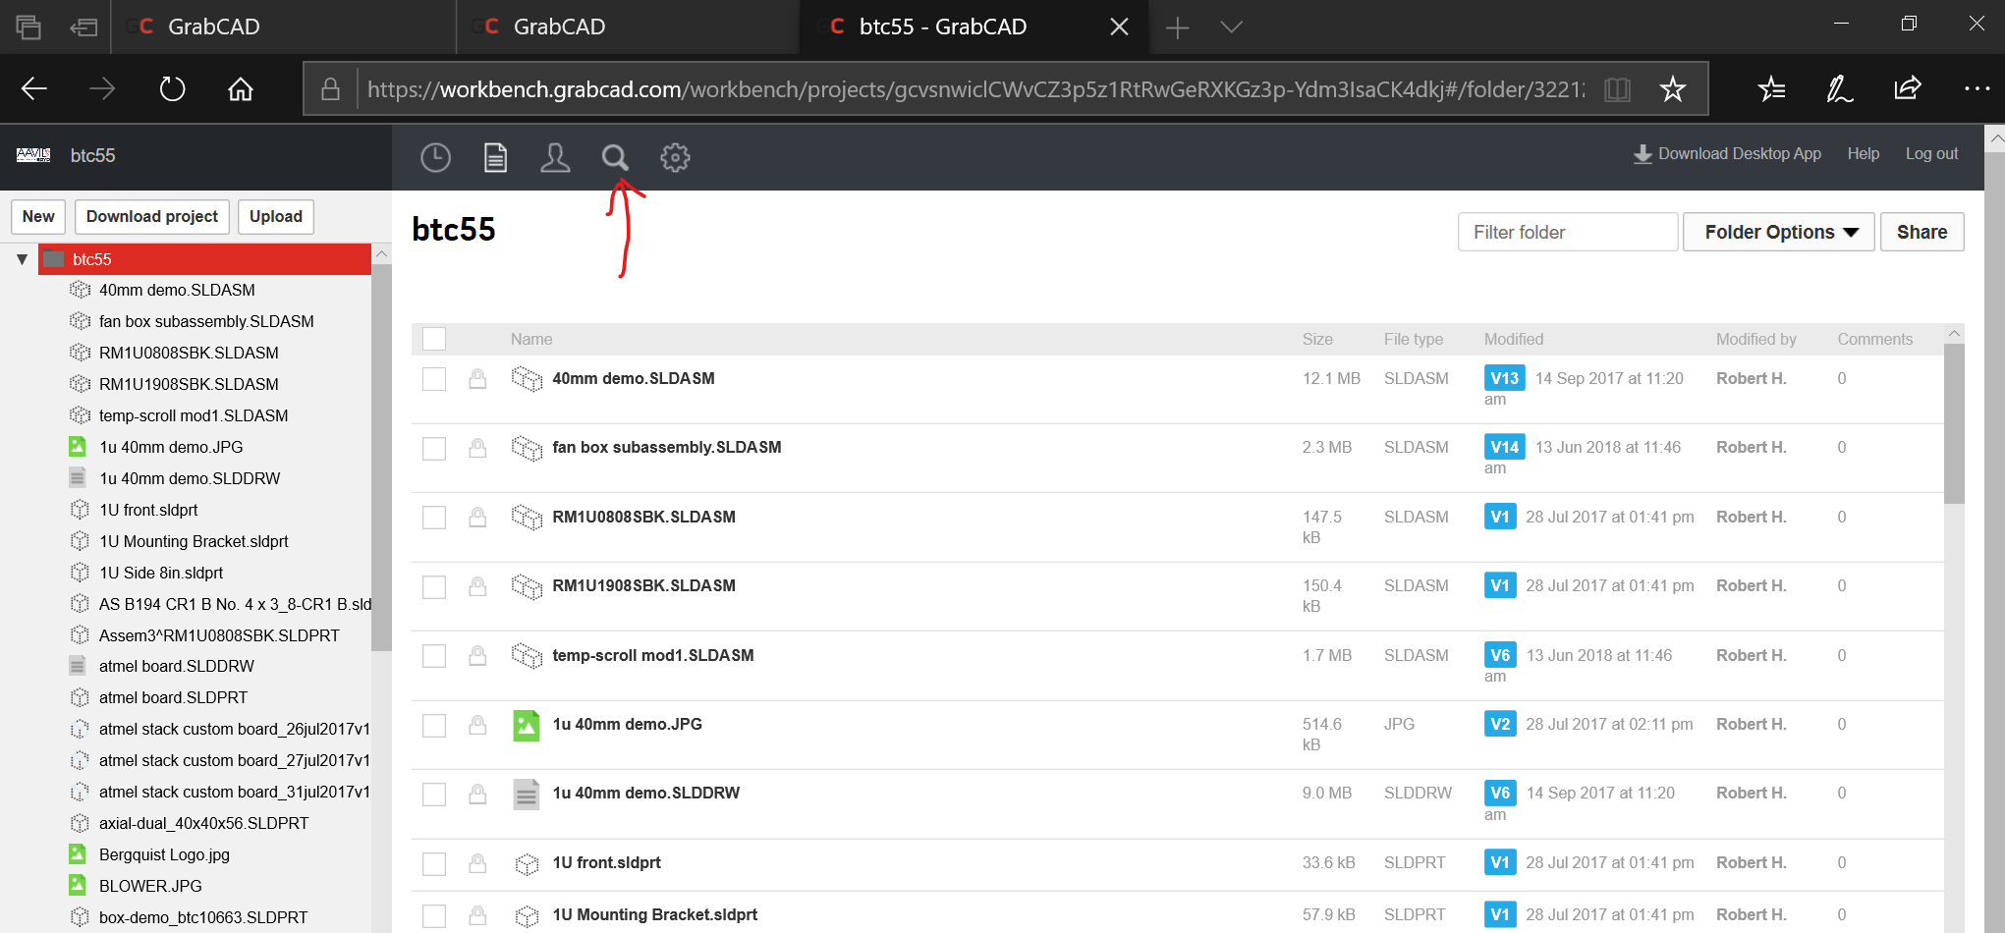This screenshot has width=2005, height=933.
Task: Click lock icon for fan box subassembly.SLDASM row
Action: click(x=477, y=449)
